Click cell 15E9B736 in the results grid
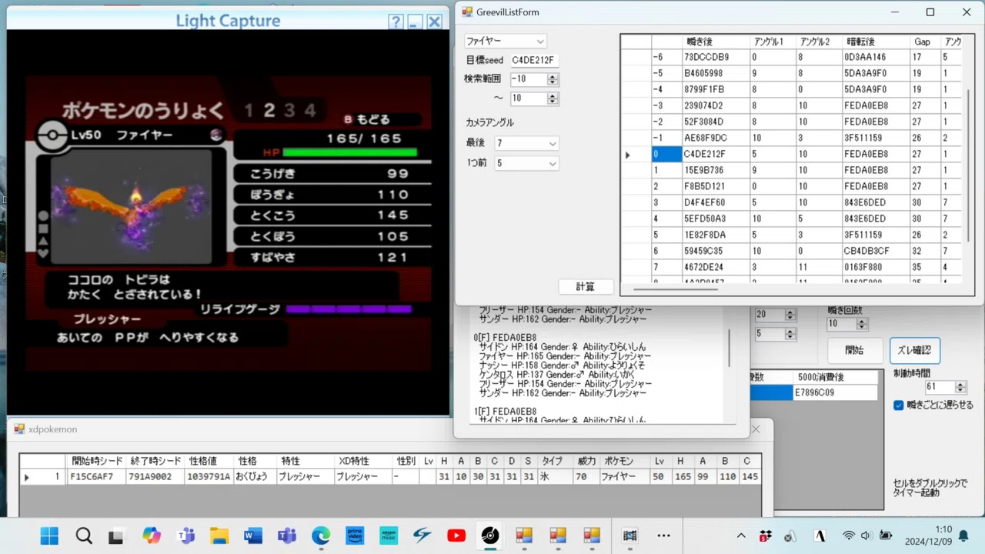The width and height of the screenshot is (985, 554). click(x=716, y=170)
